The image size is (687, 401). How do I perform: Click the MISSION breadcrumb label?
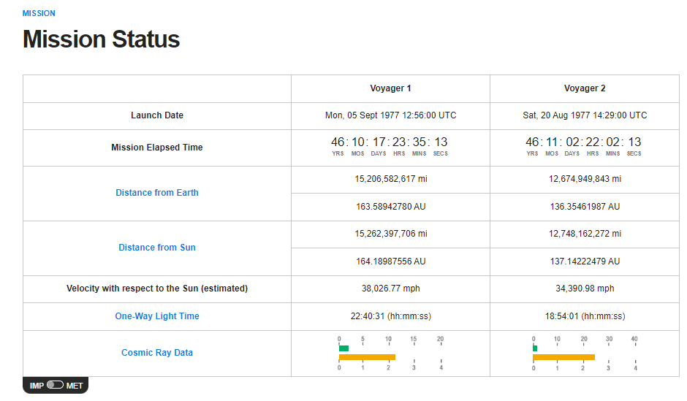coord(39,14)
